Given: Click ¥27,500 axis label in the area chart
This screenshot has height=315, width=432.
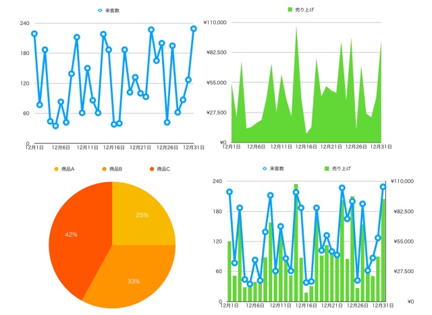Looking at the screenshot, I should (217, 113).
